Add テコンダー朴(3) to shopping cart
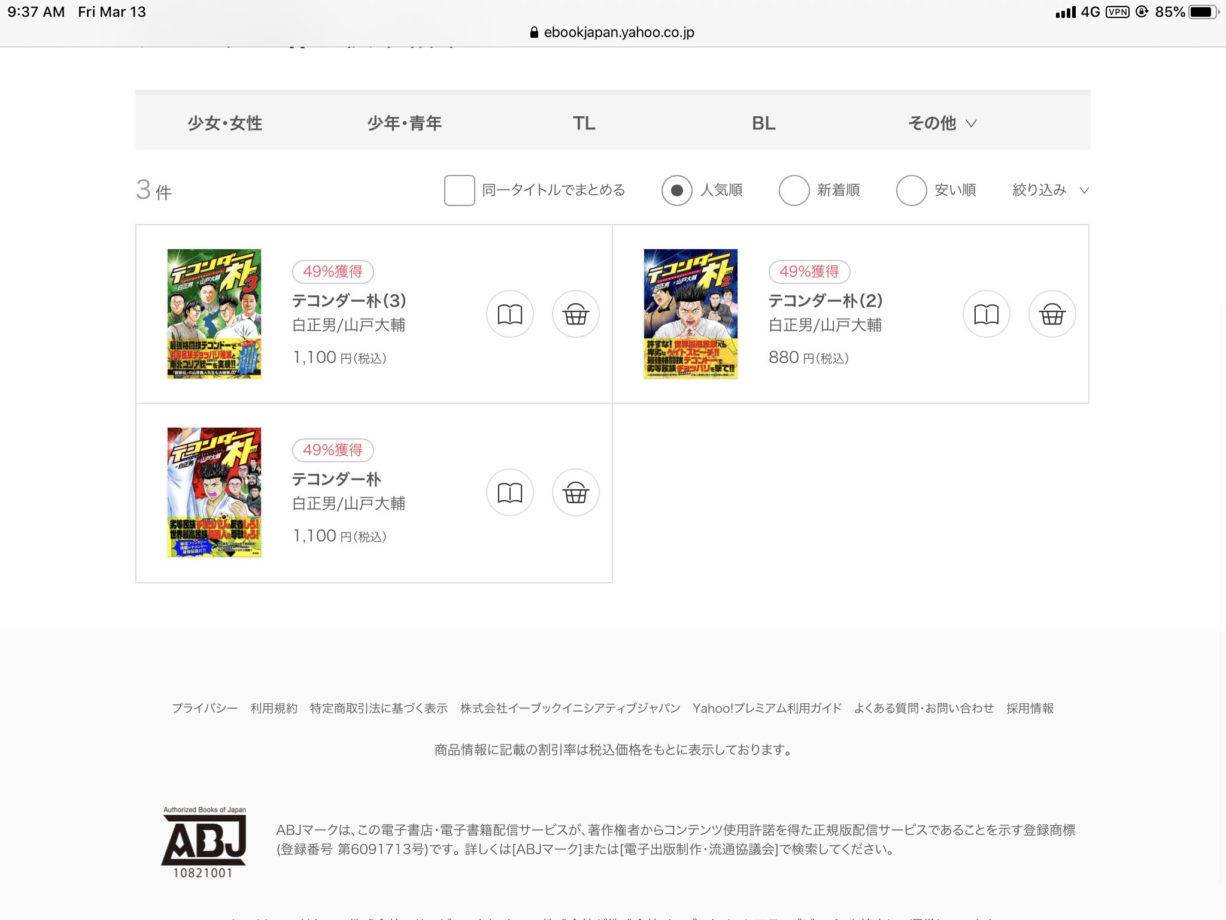This screenshot has width=1226, height=920. coord(575,314)
